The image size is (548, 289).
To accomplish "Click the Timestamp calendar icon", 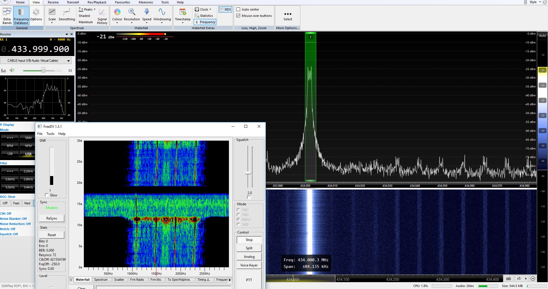I will [x=183, y=12].
